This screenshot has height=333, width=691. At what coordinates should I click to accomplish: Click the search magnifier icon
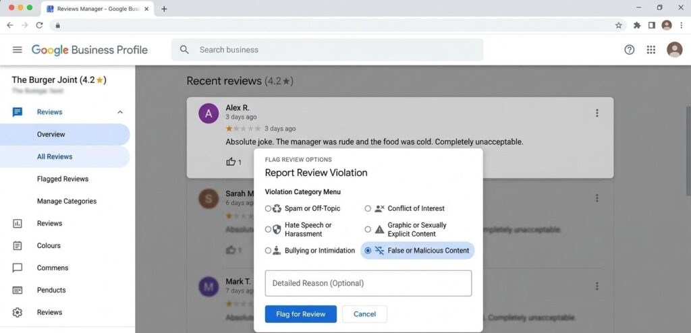click(x=184, y=50)
